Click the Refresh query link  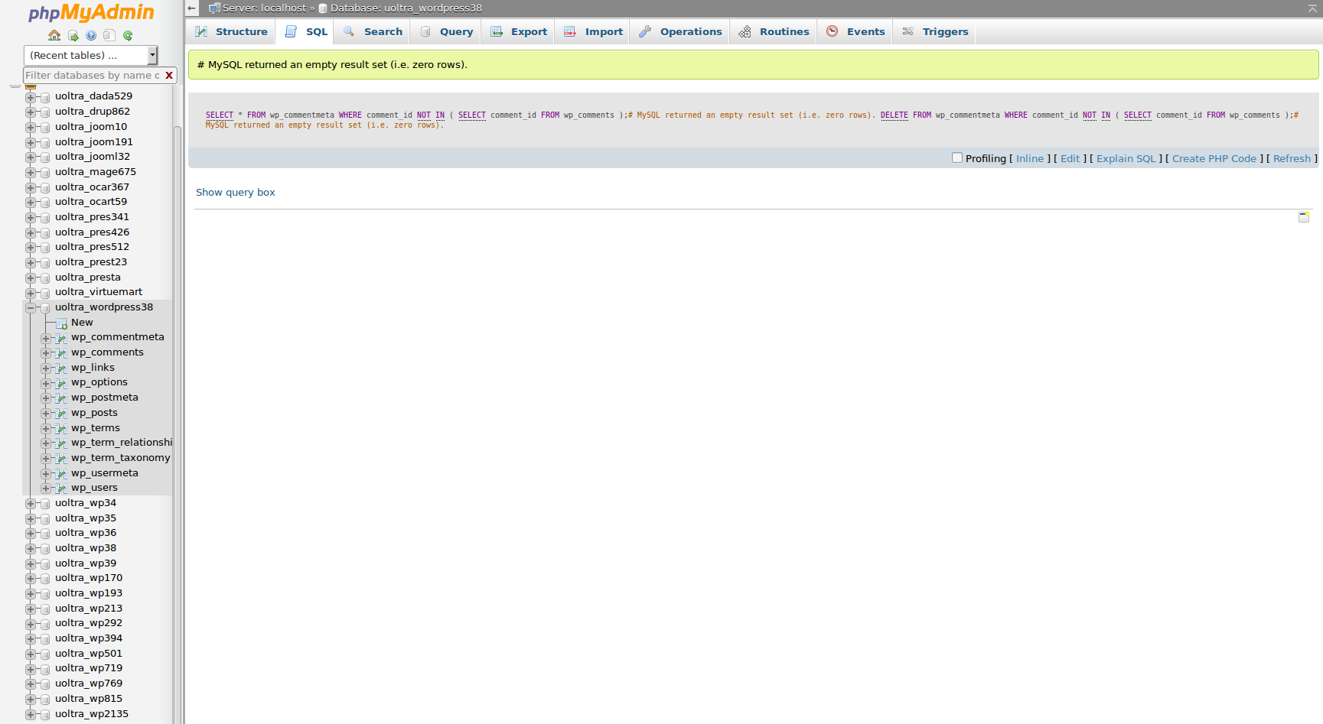pyautogui.click(x=1292, y=158)
